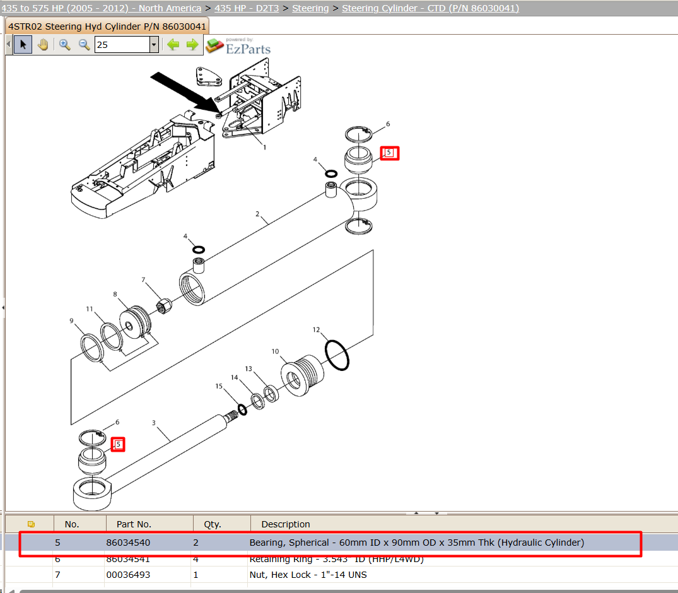The image size is (678, 593).
Task: Go to next diagram with green right arrow
Action: (x=192, y=45)
